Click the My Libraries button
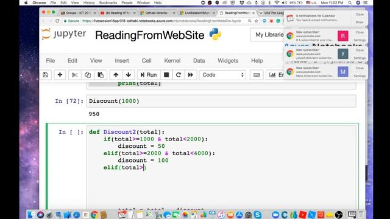Screen dimensions: 390x219 267,35
